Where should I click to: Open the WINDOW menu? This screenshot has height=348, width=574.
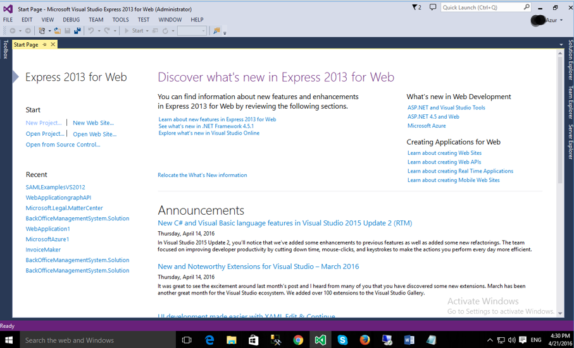tap(170, 20)
